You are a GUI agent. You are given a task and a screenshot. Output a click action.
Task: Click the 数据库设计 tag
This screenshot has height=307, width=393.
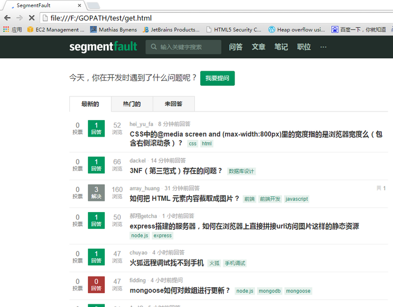click(242, 171)
